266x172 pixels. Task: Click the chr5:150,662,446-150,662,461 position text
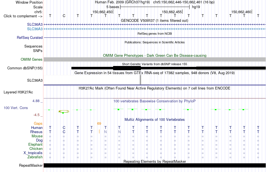[178, 2]
